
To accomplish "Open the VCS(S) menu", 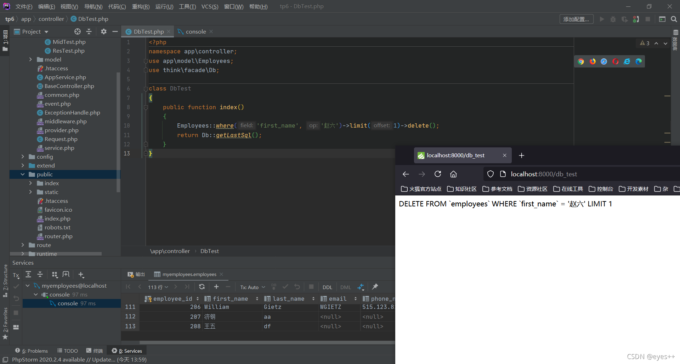I will point(210,7).
